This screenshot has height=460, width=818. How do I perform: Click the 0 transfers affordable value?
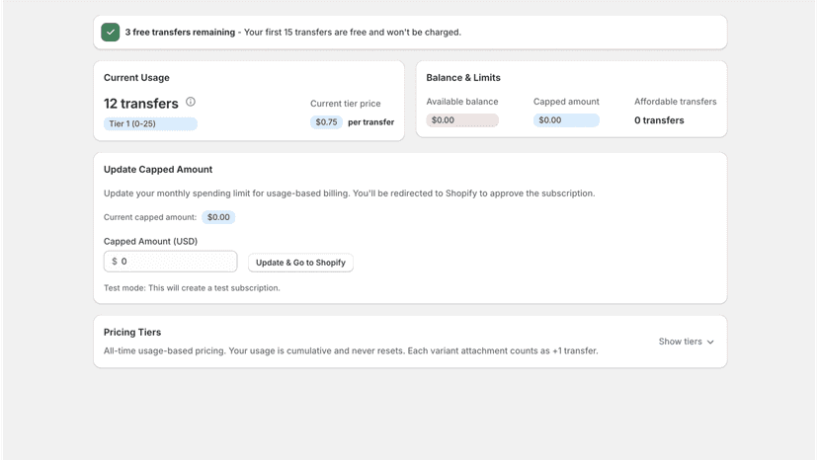(x=659, y=120)
